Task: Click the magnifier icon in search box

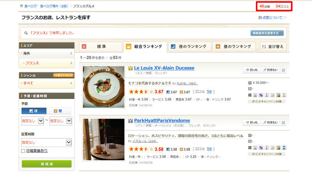Action: pyautogui.click(x=26, y=33)
